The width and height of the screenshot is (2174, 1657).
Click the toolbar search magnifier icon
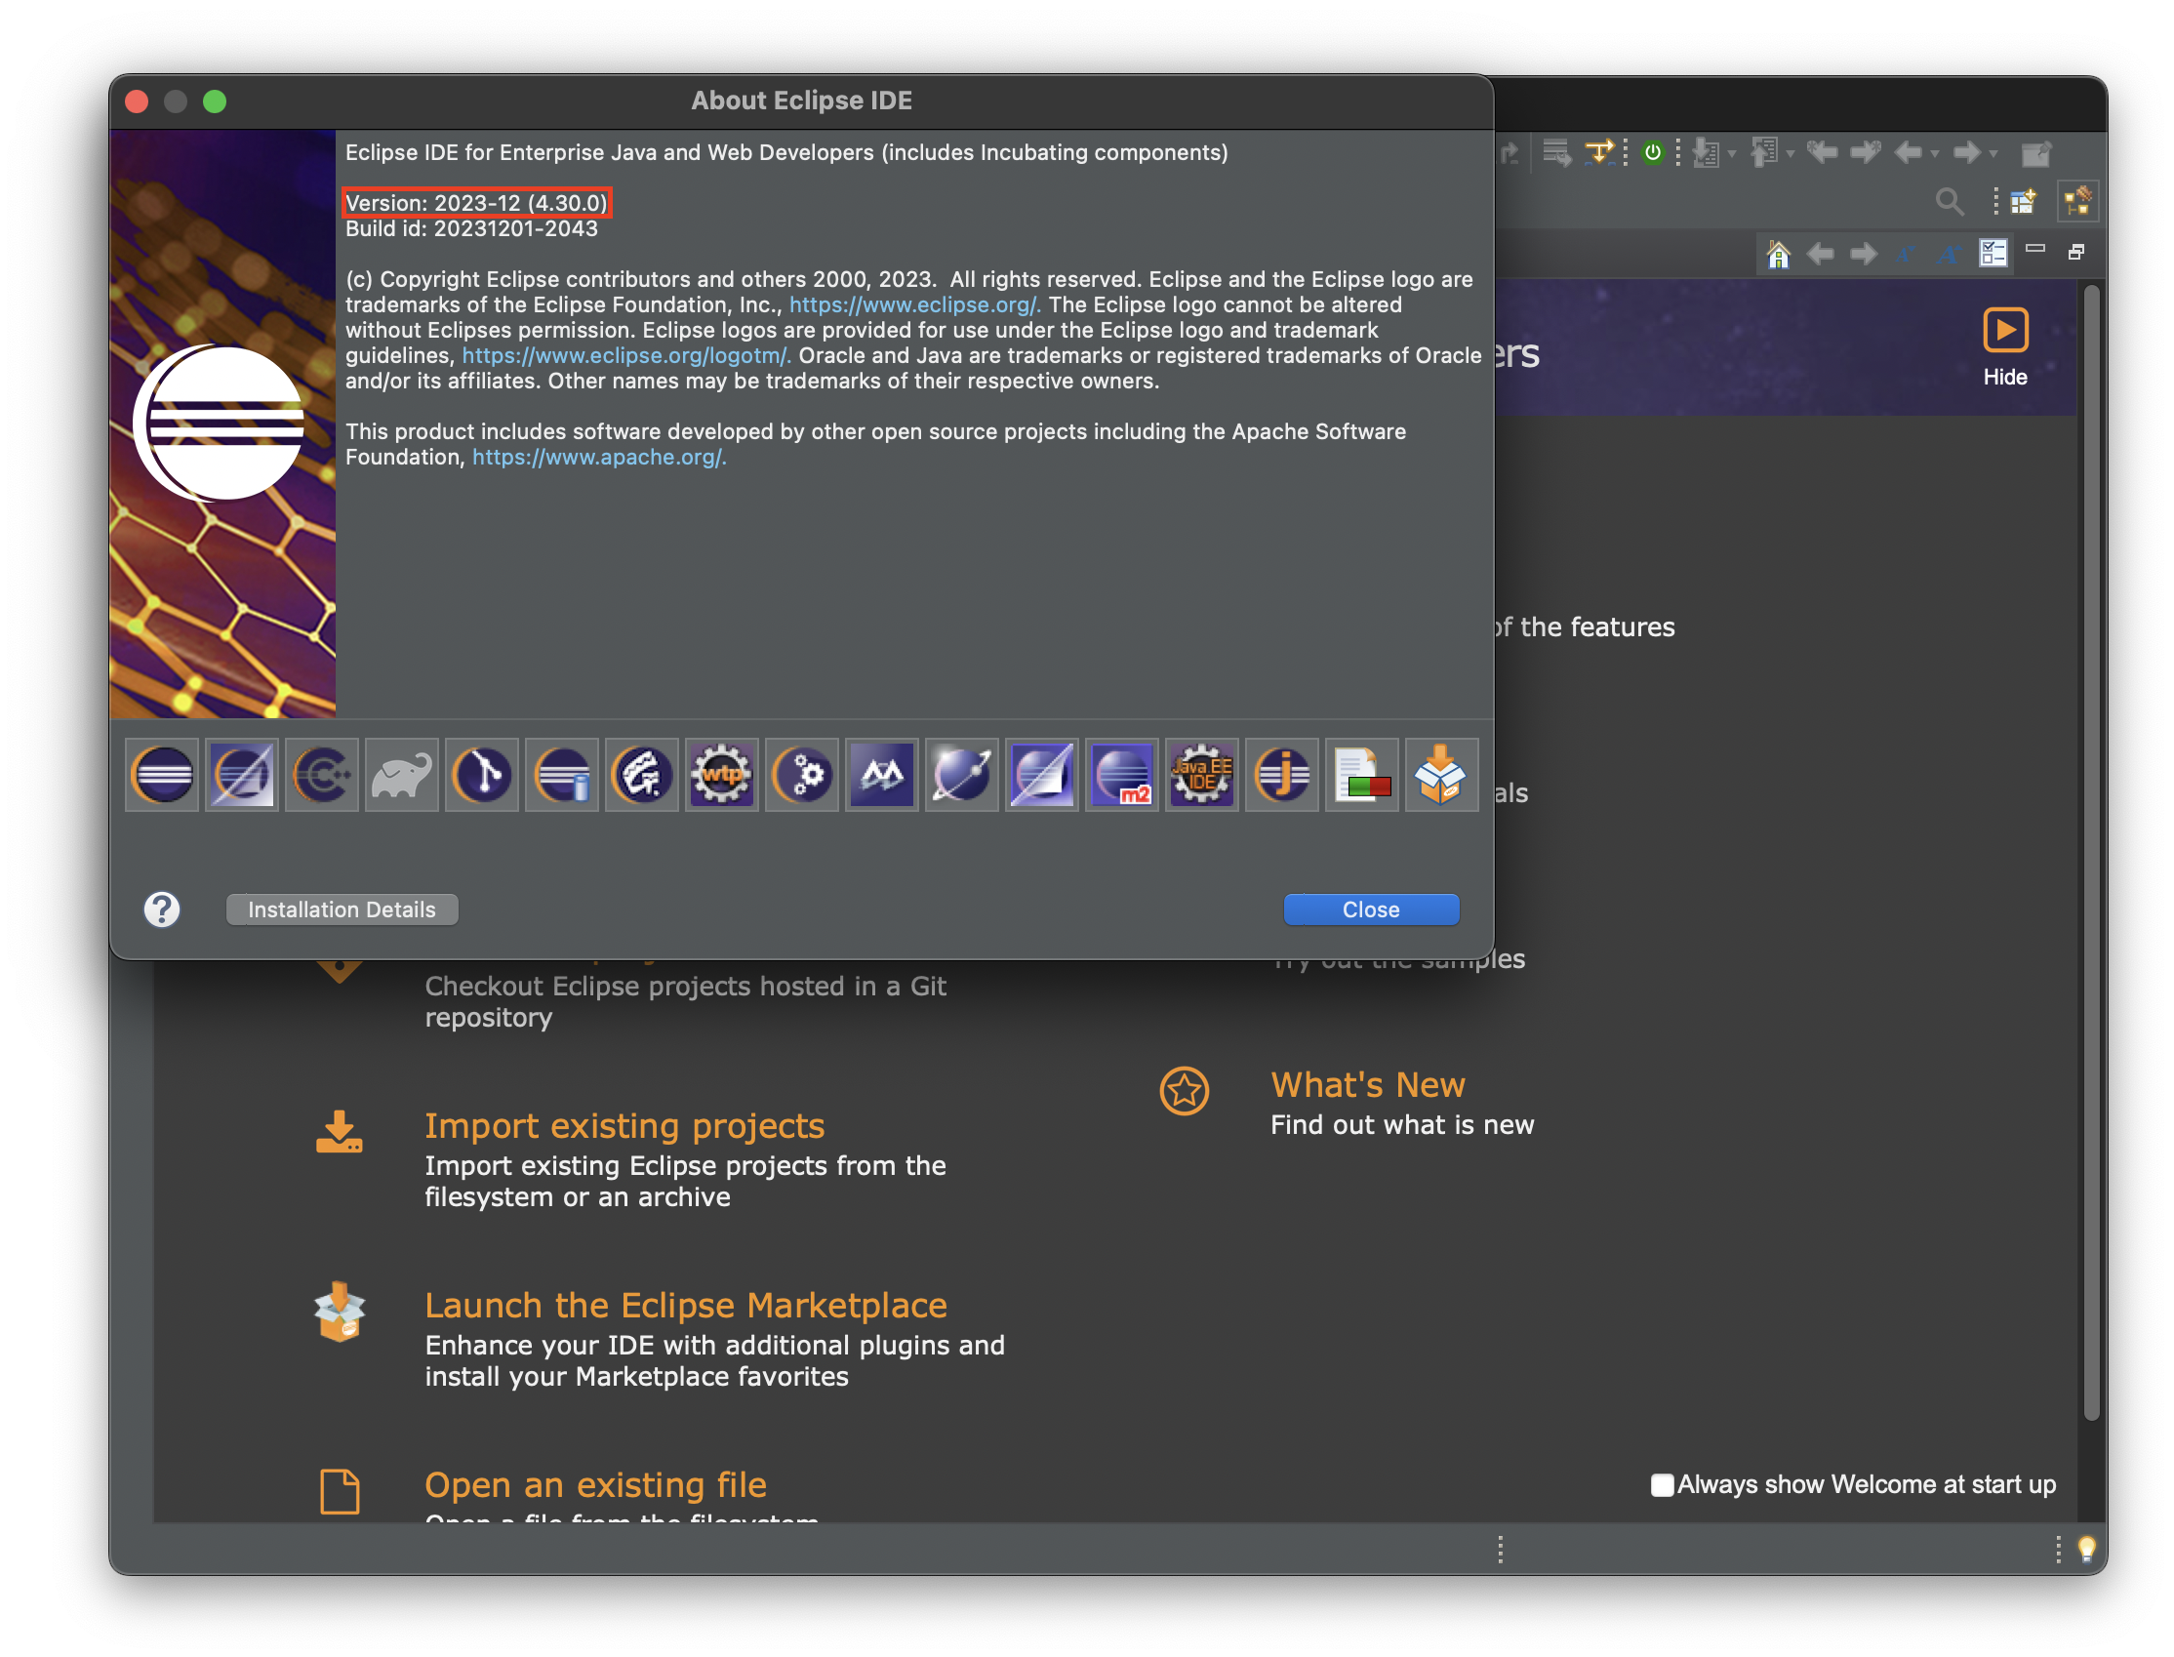1949,202
